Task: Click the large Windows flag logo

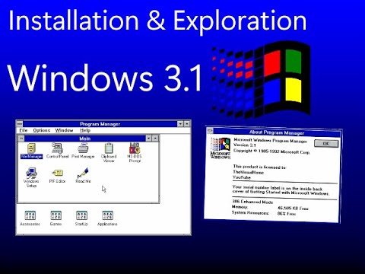Action: tap(261, 80)
